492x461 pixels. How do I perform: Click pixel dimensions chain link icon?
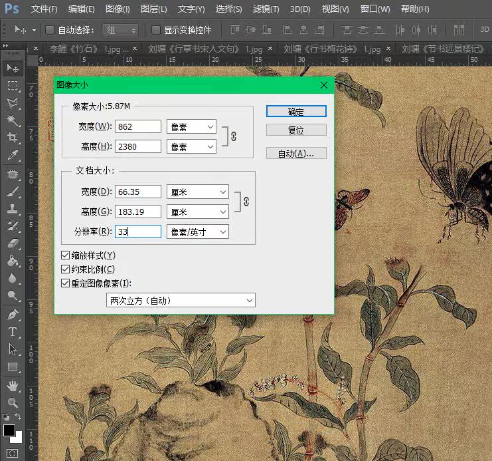(234, 136)
